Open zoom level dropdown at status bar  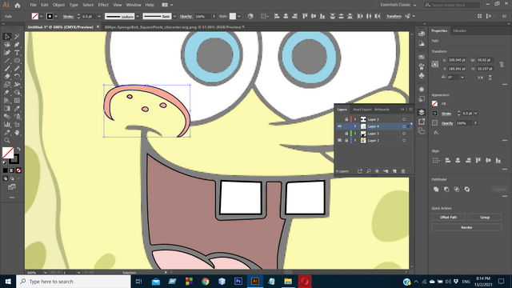tap(45, 272)
